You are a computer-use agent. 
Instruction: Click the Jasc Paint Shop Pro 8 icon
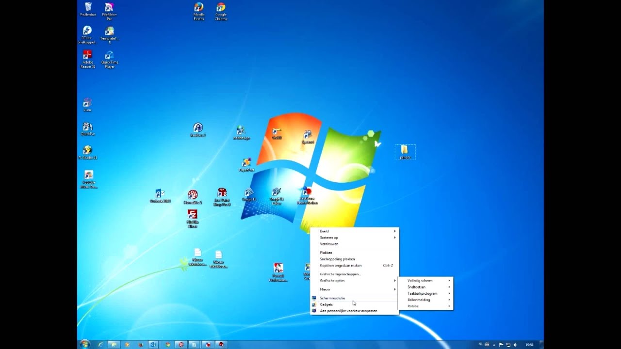pyautogui.click(x=222, y=197)
